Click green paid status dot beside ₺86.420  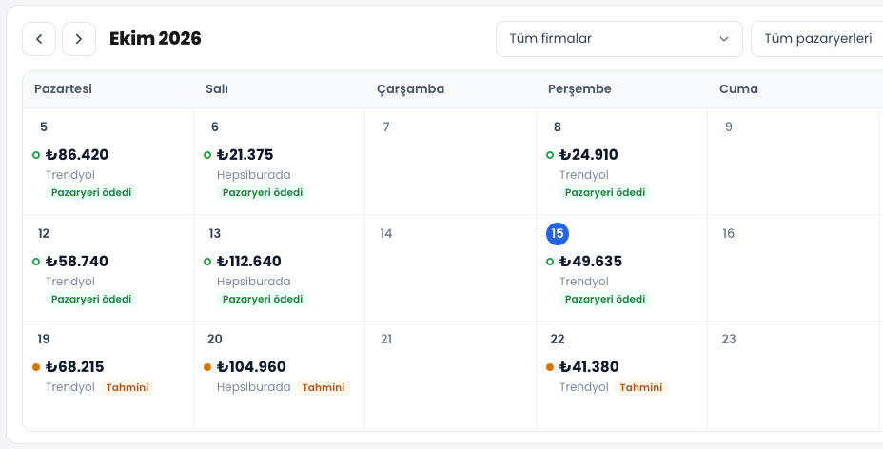coord(36,155)
